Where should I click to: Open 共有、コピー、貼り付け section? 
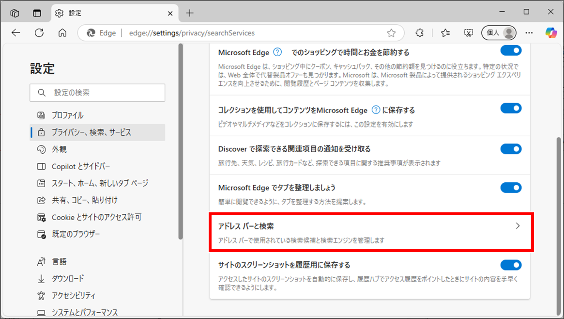[97, 200]
